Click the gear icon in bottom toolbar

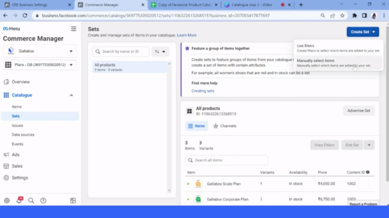click(x=7, y=201)
